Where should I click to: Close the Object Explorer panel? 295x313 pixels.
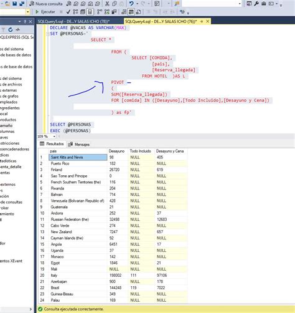point(30,21)
